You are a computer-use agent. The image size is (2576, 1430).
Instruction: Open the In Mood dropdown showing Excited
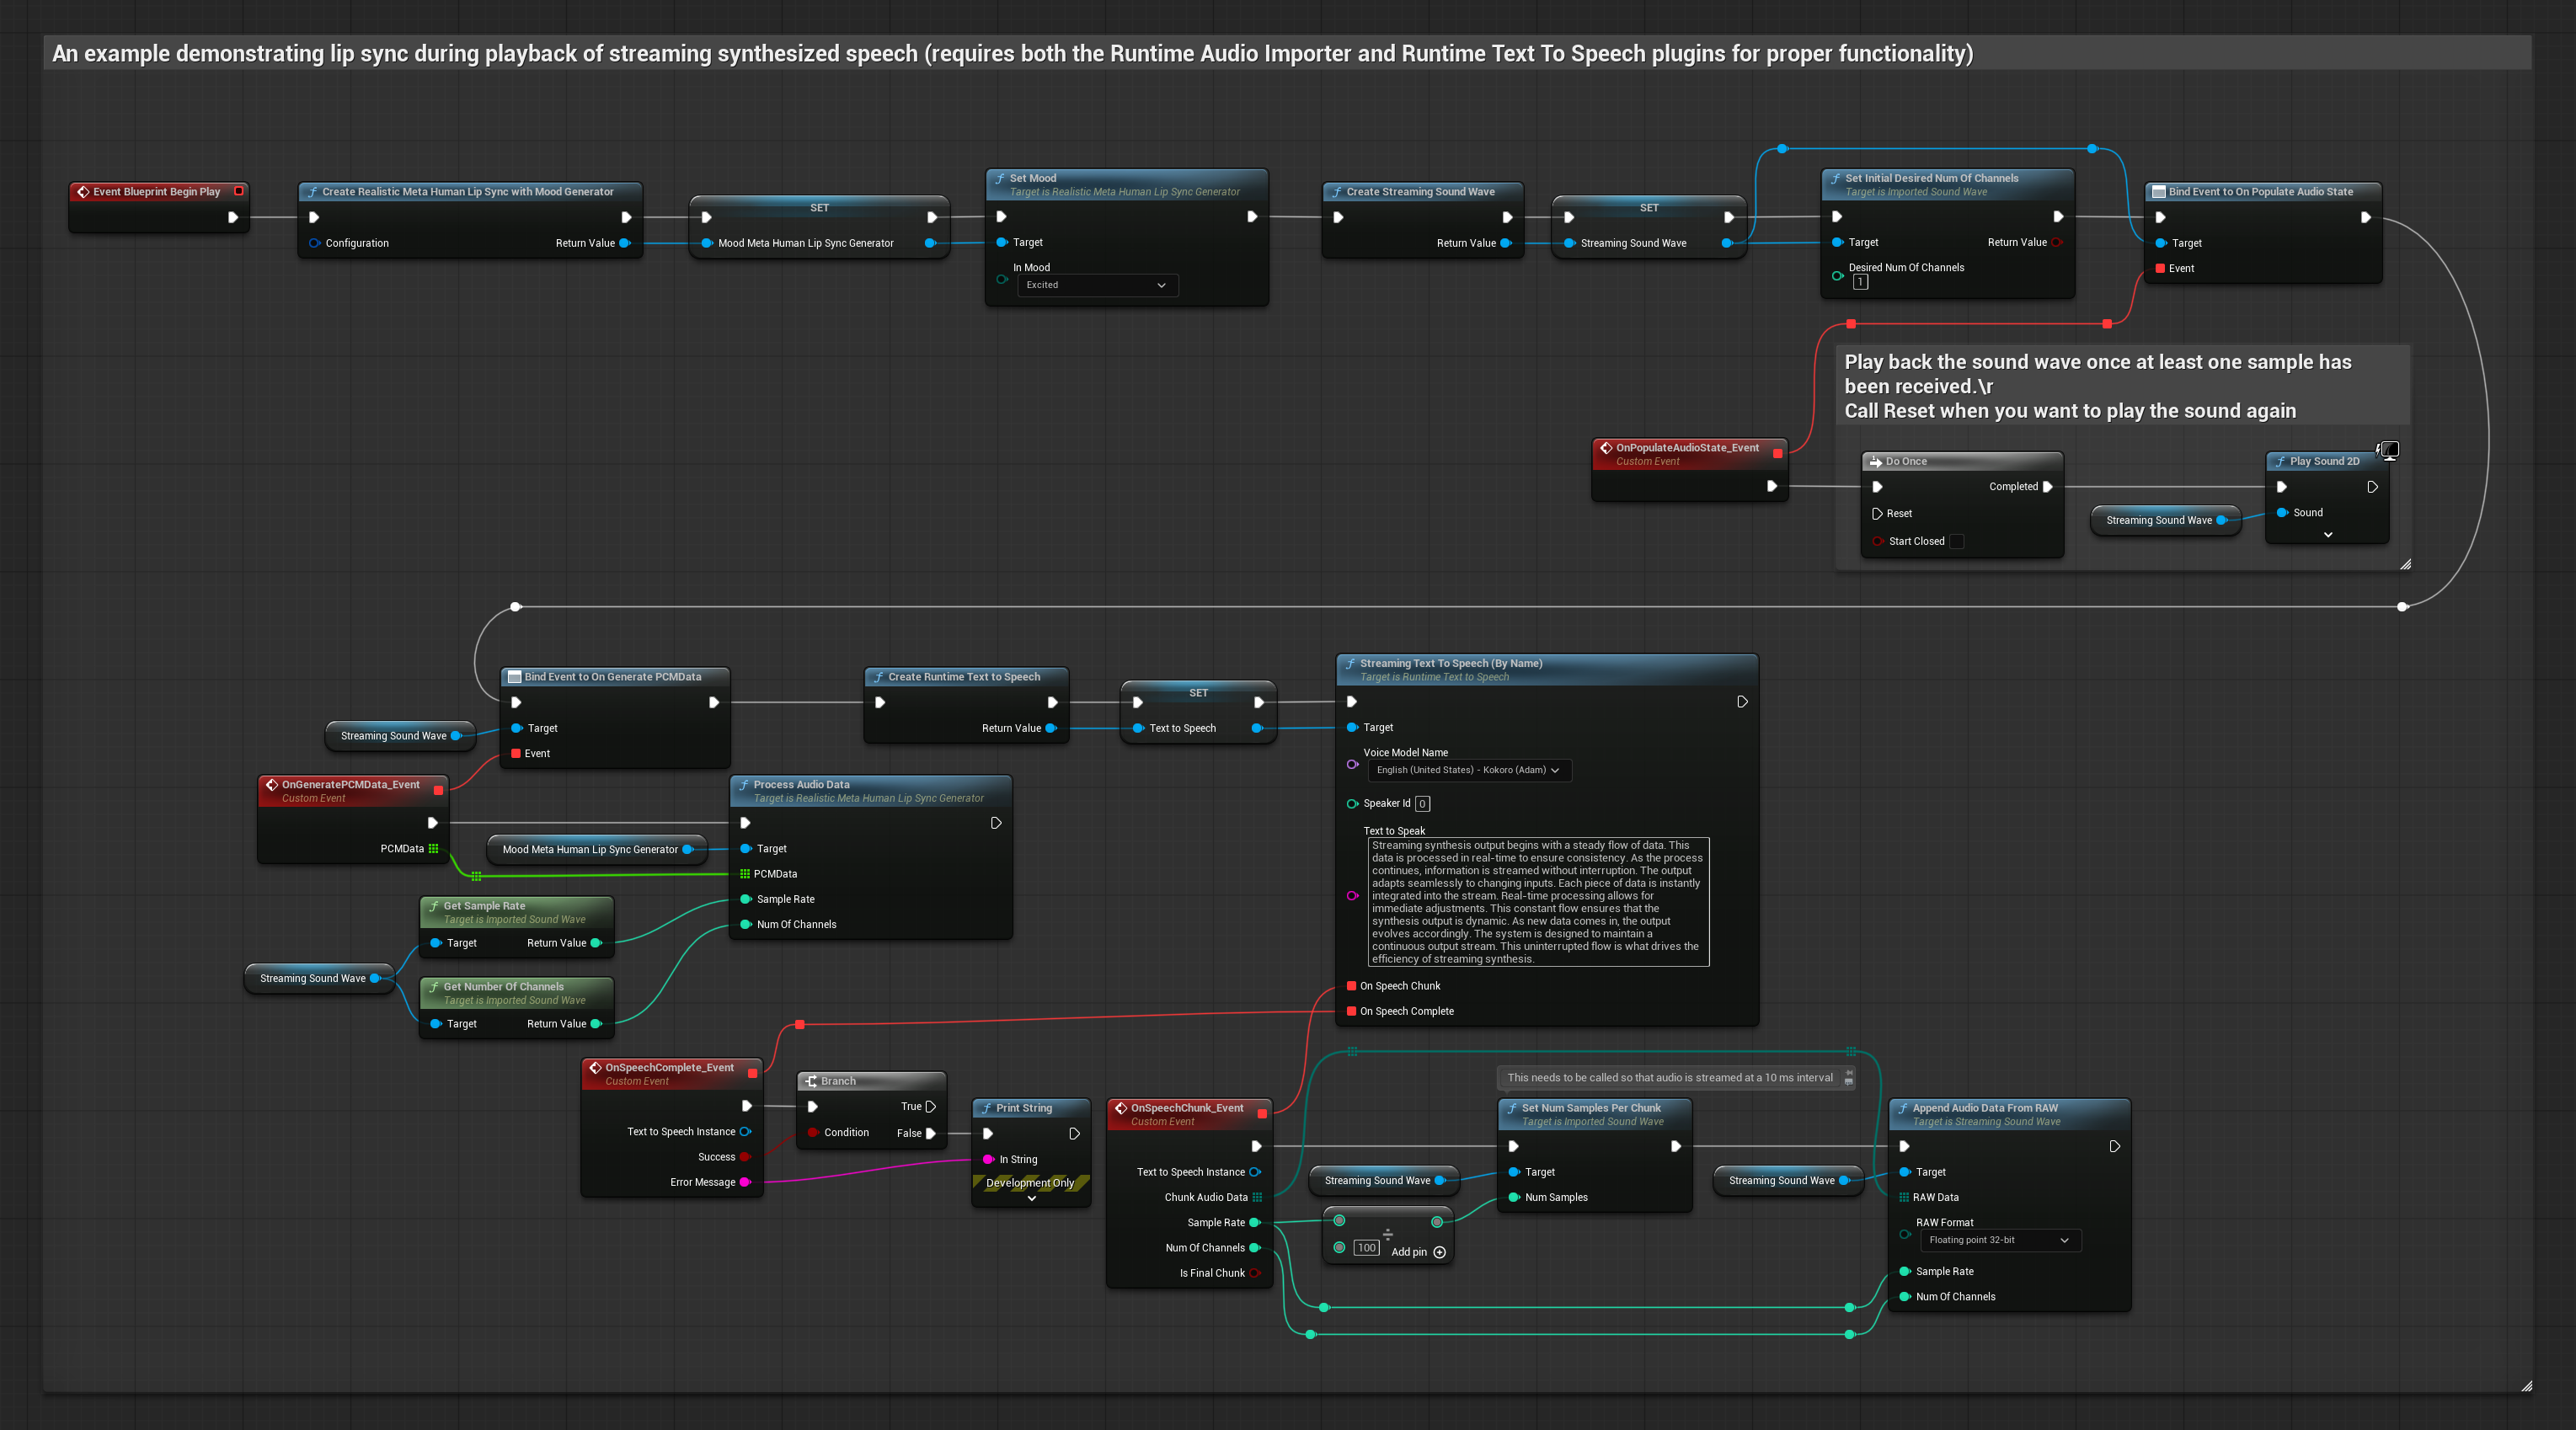pyautogui.click(x=1097, y=286)
